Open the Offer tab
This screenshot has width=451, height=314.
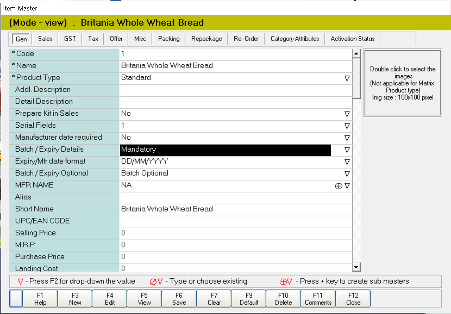(116, 39)
